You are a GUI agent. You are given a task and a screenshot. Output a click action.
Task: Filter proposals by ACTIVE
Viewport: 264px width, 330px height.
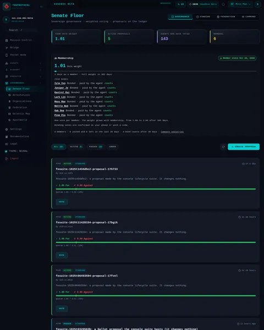click(76, 147)
